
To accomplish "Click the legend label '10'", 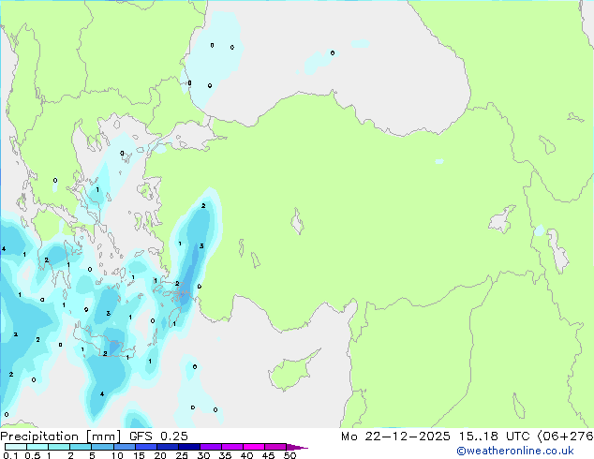I will pos(117,455).
